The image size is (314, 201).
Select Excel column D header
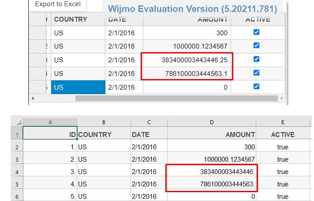[212, 122]
